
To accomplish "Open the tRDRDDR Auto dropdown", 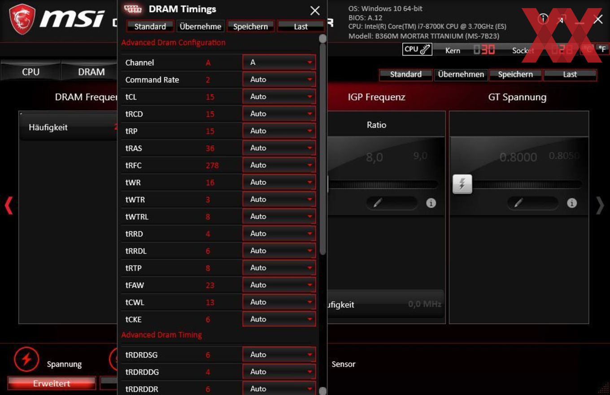I will (x=279, y=388).
